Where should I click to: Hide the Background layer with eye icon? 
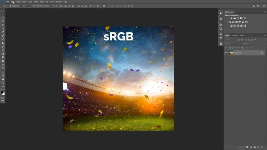tap(226, 53)
